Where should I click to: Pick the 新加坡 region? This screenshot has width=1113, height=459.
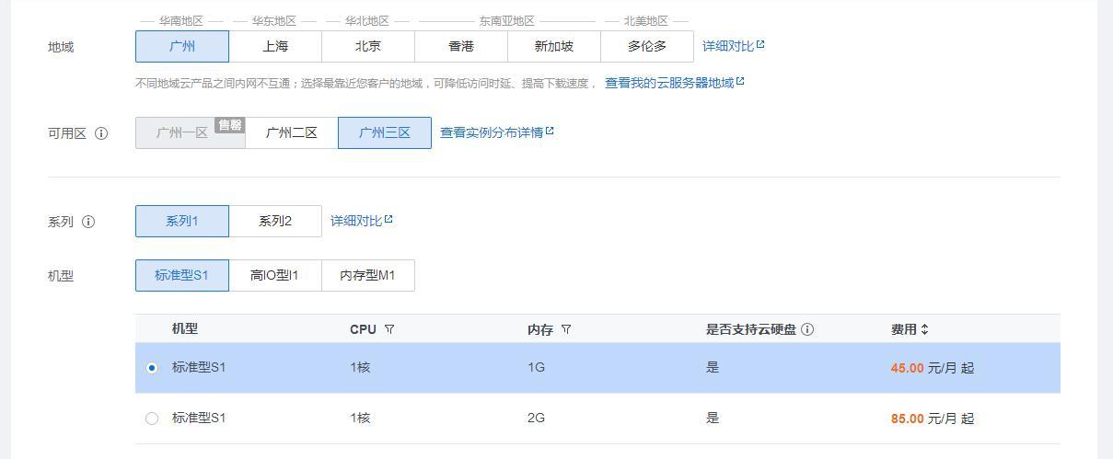pos(554,46)
